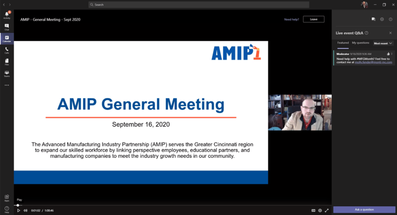397x215 pixels.
Task: Mute the video volume
Action: tap(25, 210)
